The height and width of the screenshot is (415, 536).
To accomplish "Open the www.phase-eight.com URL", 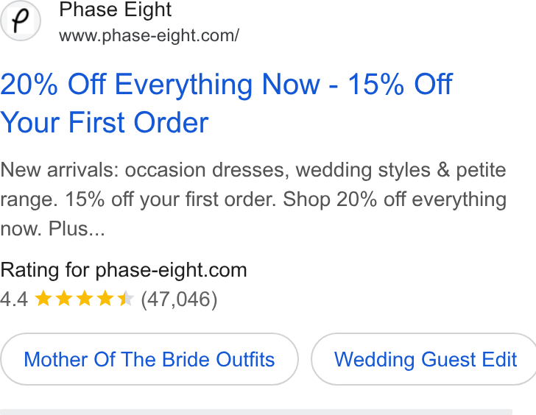I will (149, 35).
